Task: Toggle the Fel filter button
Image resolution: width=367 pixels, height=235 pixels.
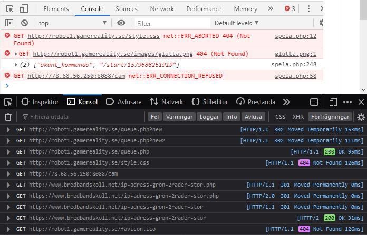Action: click(x=154, y=117)
